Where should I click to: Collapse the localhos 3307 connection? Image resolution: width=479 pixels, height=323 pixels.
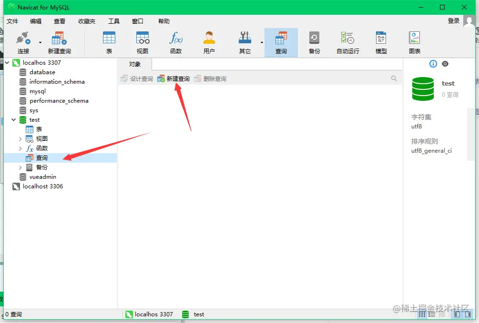[7, 62]
